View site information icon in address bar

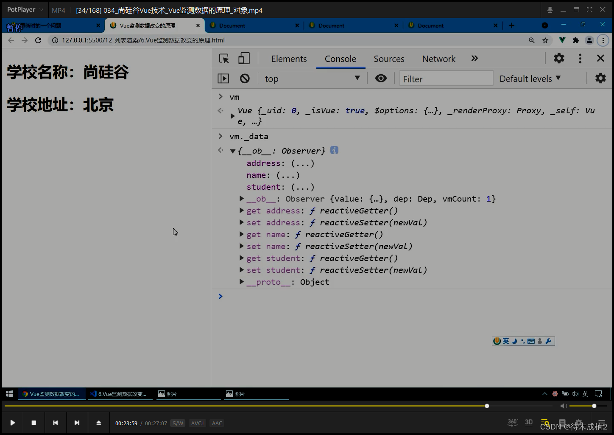pos(55,40)
